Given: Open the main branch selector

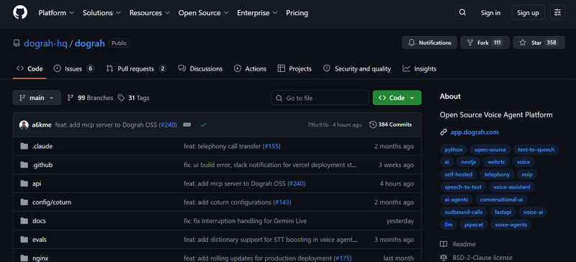Looking at the screenshot, I should (37, 98).
